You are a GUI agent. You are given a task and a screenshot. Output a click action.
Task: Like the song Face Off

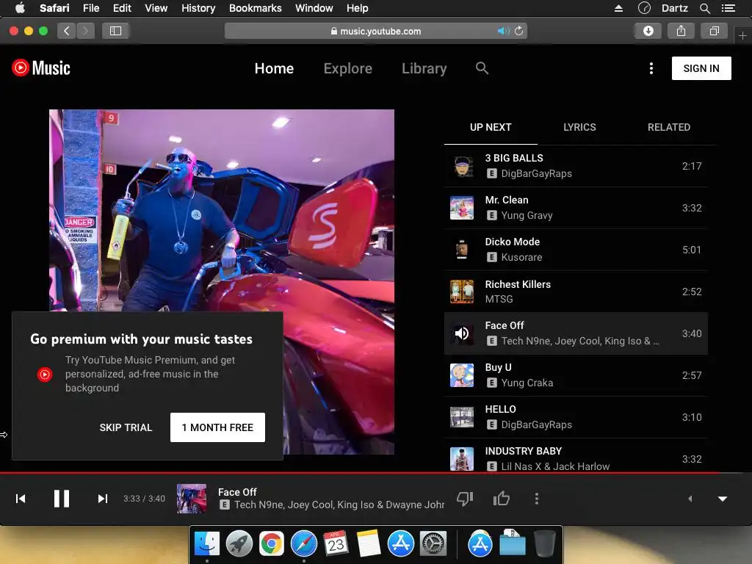pos(501,499)
